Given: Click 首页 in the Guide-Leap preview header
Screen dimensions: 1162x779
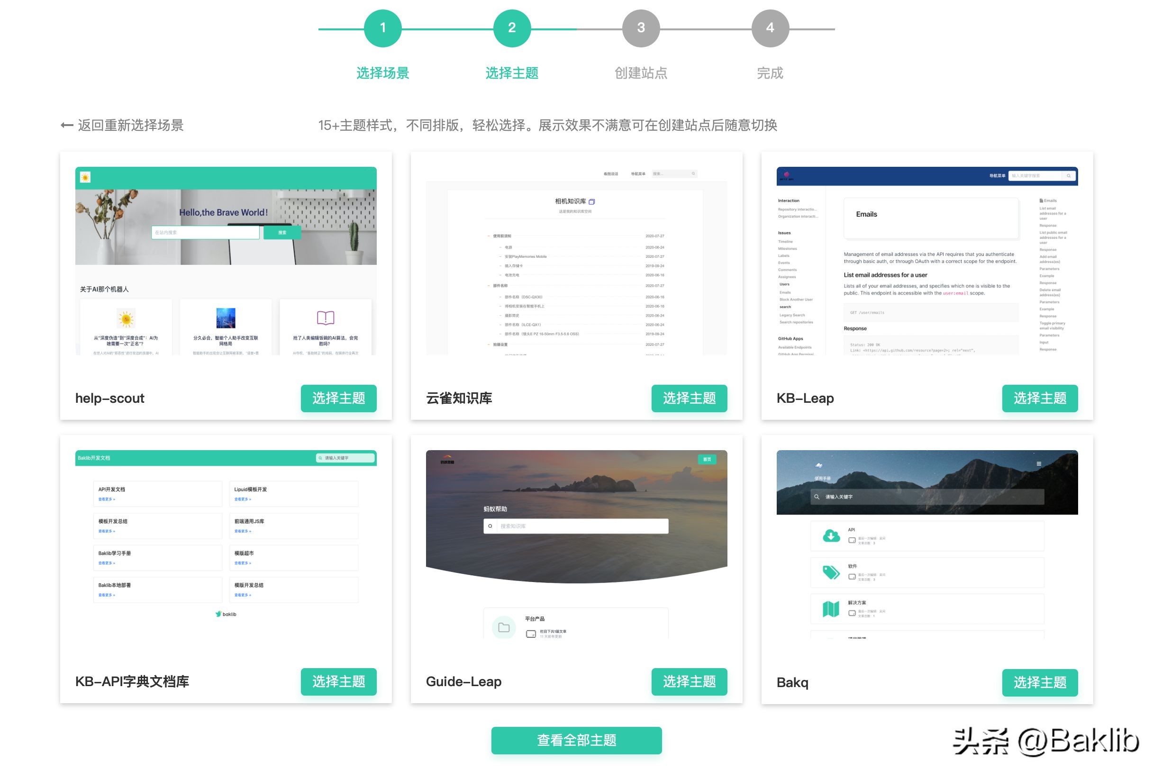Looking at the screenshot, I should (x=708, y=460).
